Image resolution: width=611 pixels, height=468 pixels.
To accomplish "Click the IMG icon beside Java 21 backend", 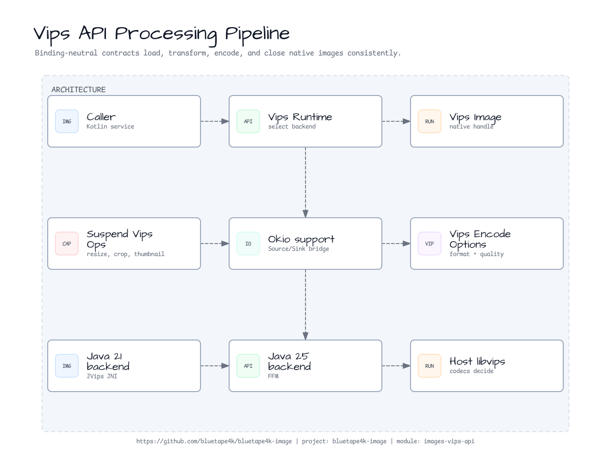I will (67, 366).
